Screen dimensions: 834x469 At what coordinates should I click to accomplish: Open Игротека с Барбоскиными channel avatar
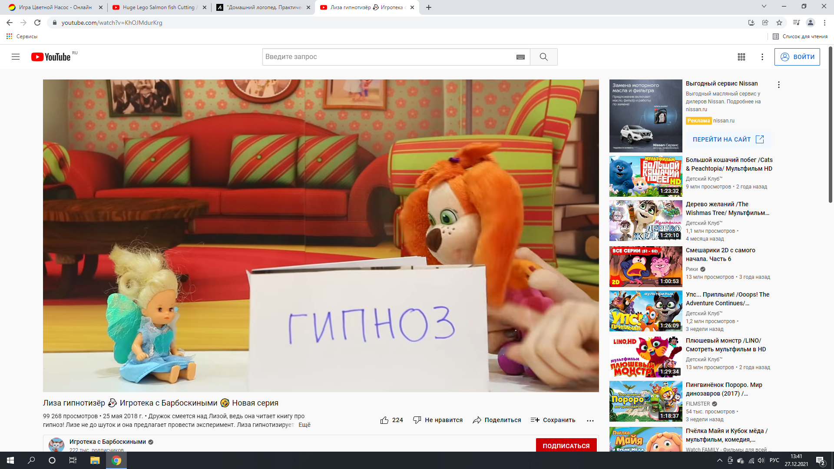coord(56,445)
